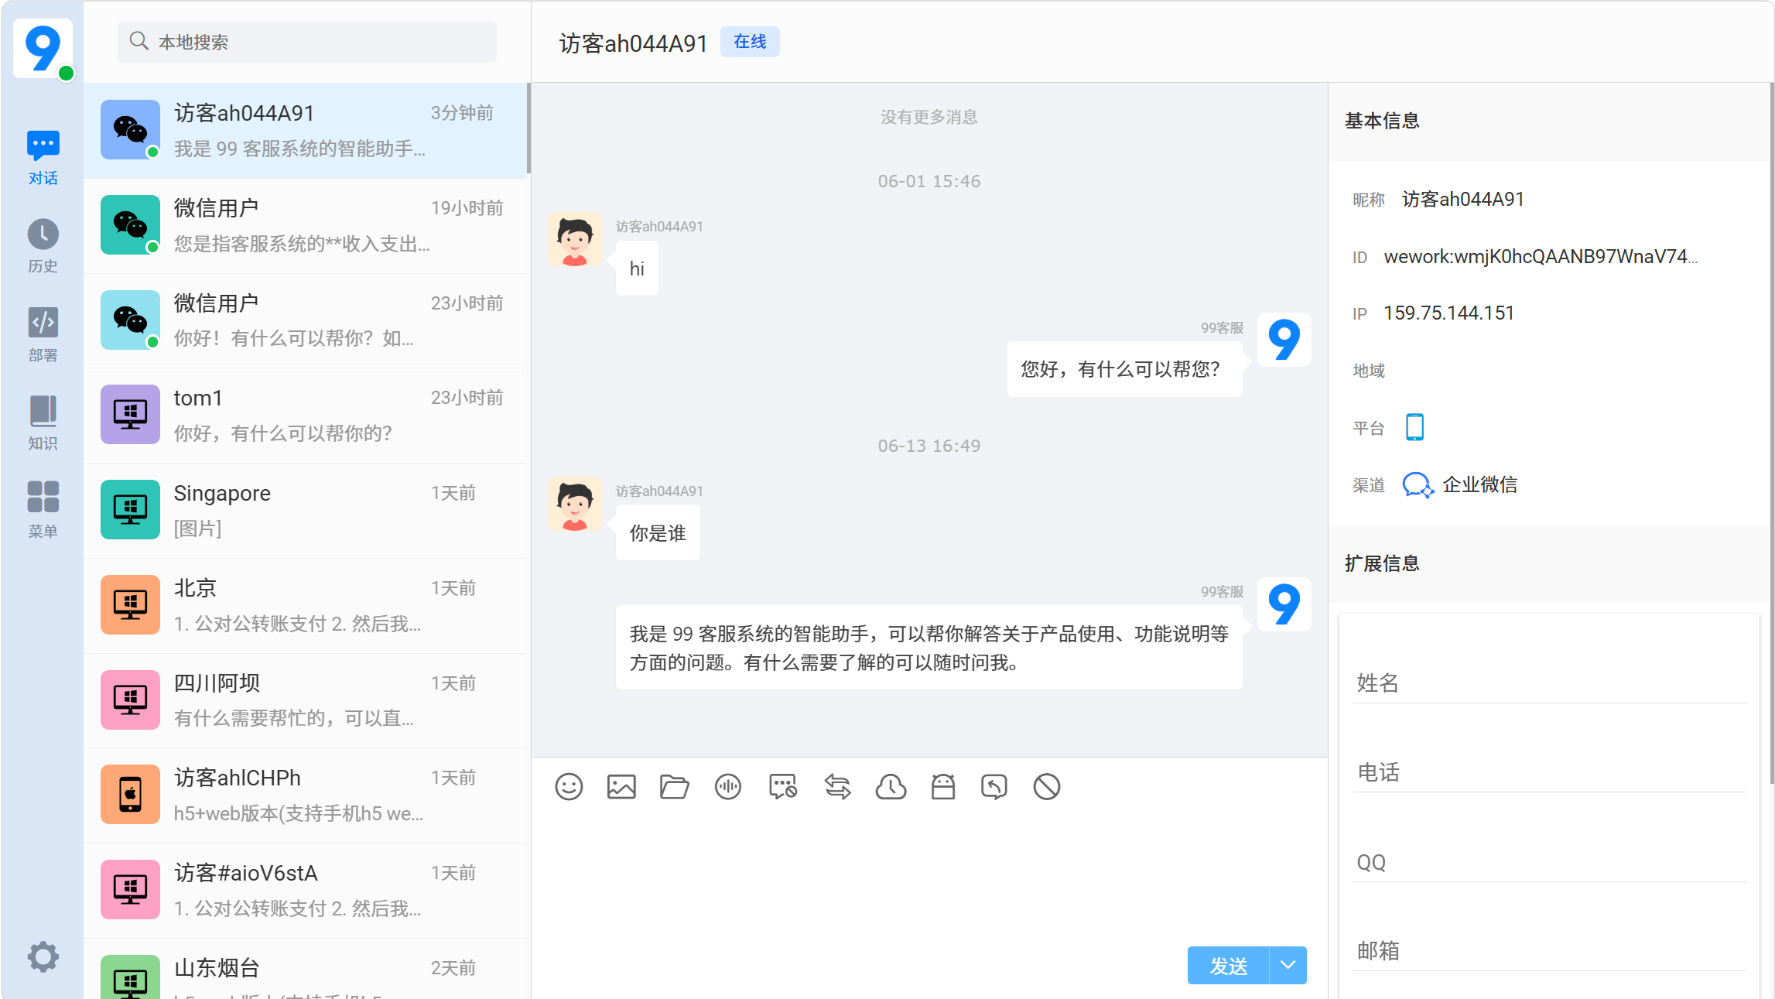Open the 四川阿坝 conversation
The image size is (1775, 999).
click(306, 700)
